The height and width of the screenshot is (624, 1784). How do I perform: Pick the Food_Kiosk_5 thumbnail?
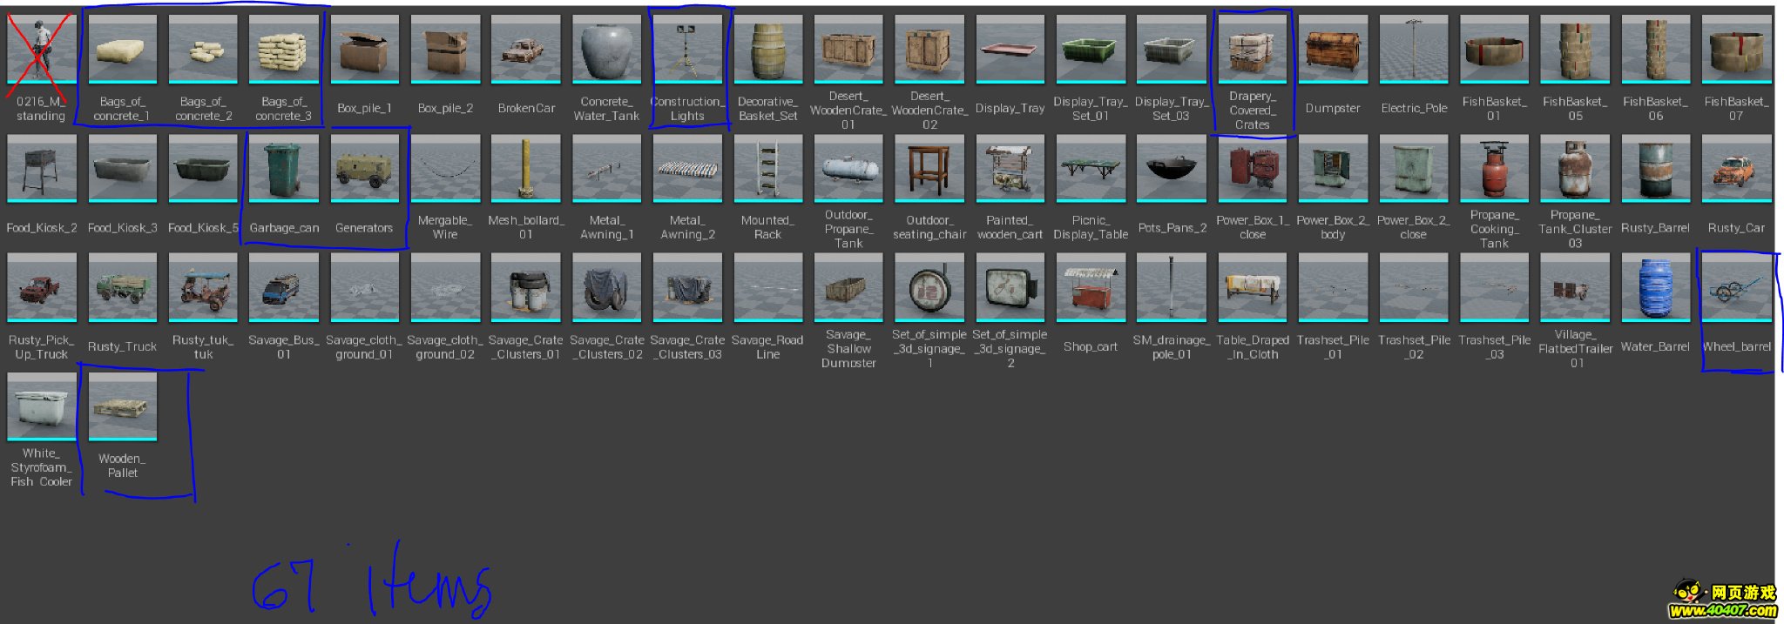pos(203,168)
